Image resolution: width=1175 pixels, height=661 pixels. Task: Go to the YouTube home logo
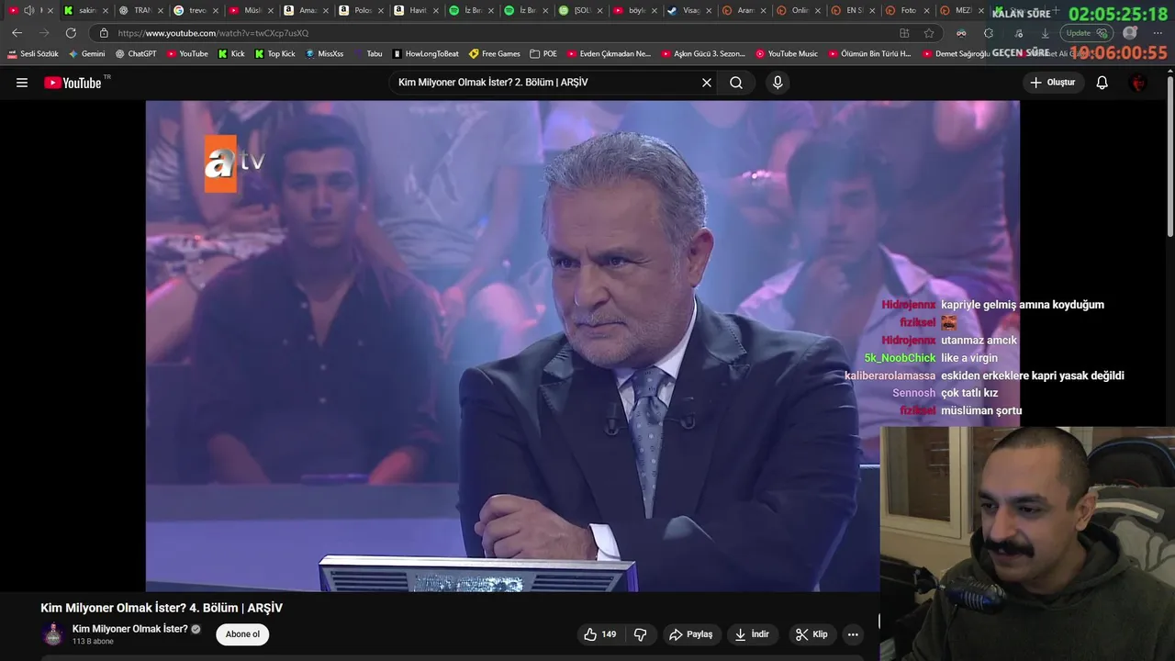click(x=73, y=83)
